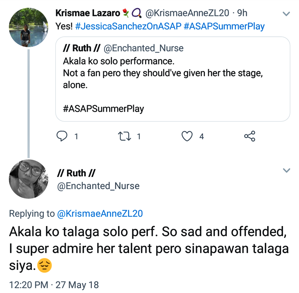Tap the reply speech bubble icon
Image resolution: width=299 pixels, height=293 pixels.
point(62,136)
